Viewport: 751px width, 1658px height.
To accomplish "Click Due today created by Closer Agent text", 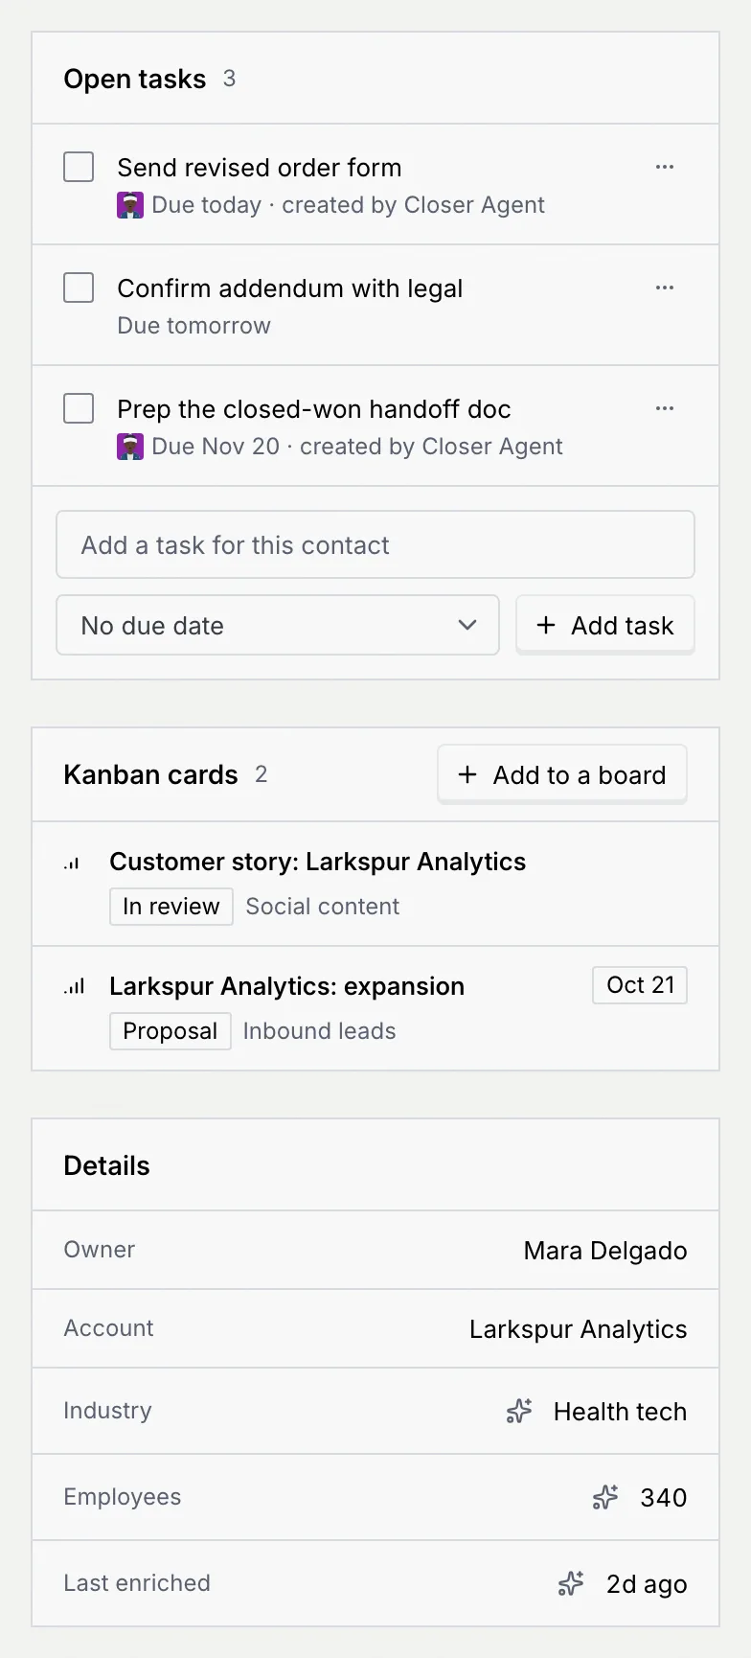I will 348,205.
